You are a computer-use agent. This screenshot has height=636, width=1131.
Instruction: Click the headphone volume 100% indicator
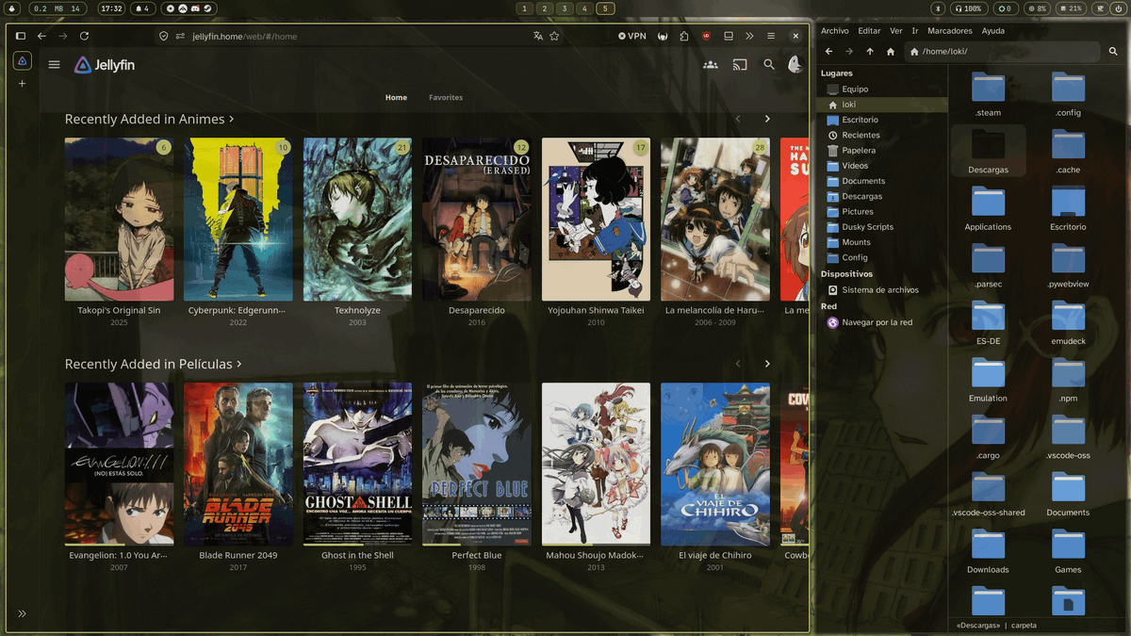coord(969,8)
